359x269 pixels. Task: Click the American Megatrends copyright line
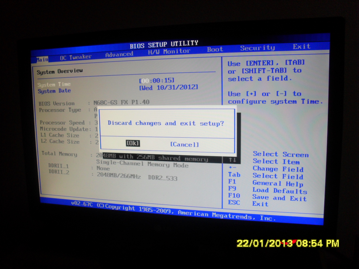[173, 211]
